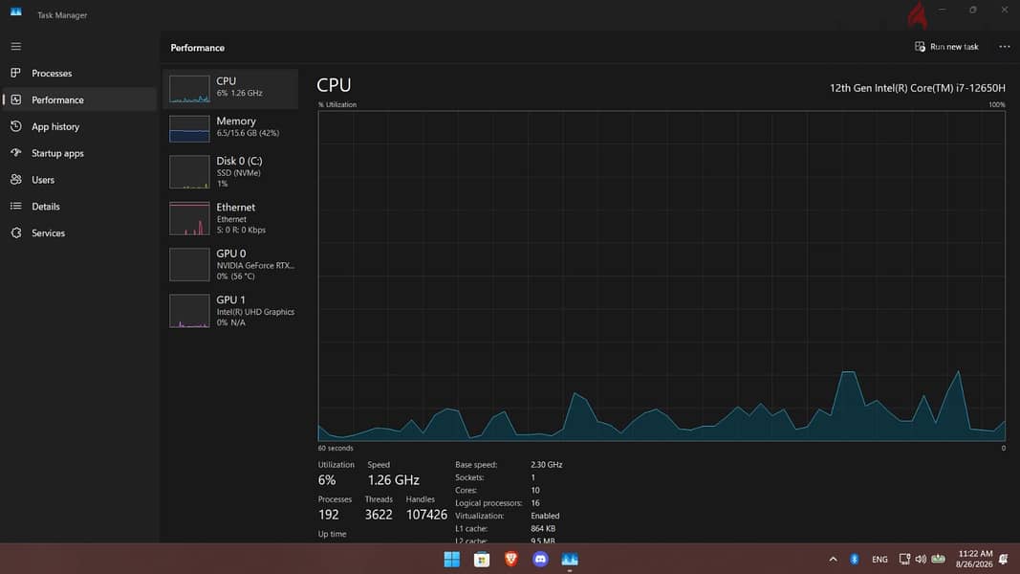Click the volume speaker tray icon
Viewport: 1020px width, 574px height.
921,559
